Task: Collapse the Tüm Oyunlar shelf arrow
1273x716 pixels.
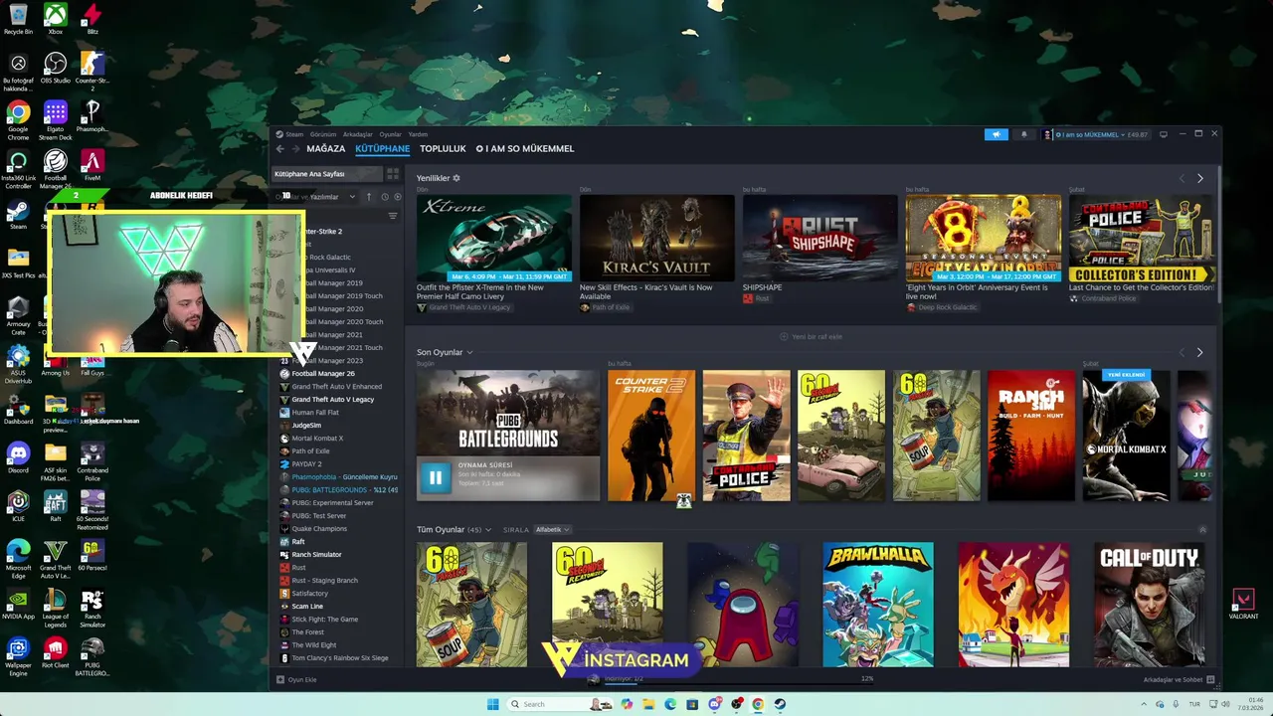Action: pyautogui.click(x=1202, y=529)
